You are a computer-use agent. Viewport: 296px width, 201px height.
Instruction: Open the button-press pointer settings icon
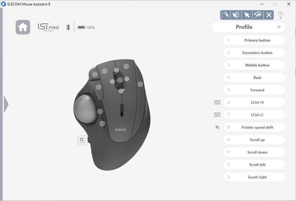coord(225,15)
